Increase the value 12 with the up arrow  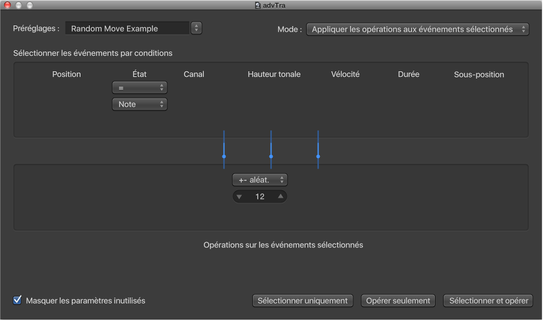pyautogui.click(x=281, y=197)
